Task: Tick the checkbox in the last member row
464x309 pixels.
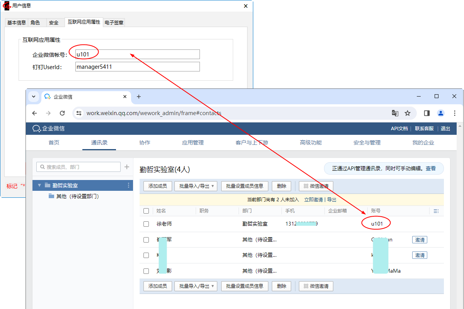Action: tap(146, 271)
